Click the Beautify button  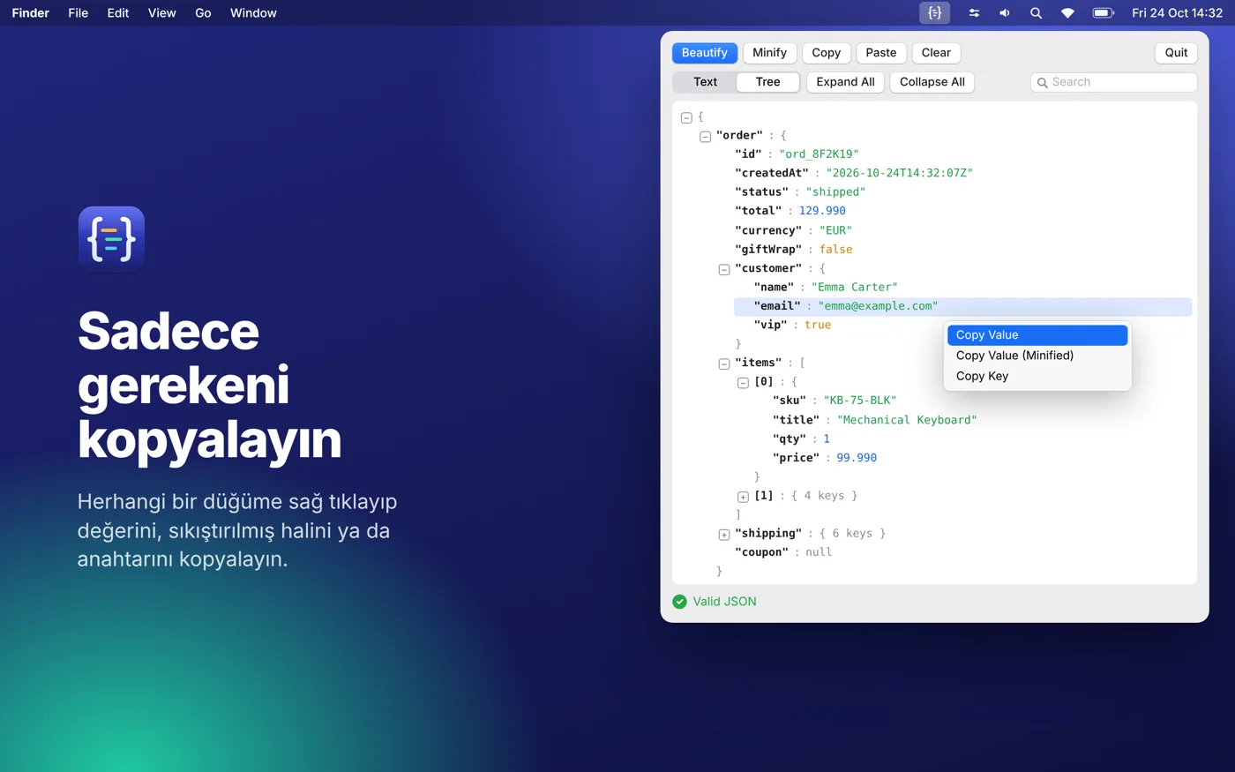[705, 53]
